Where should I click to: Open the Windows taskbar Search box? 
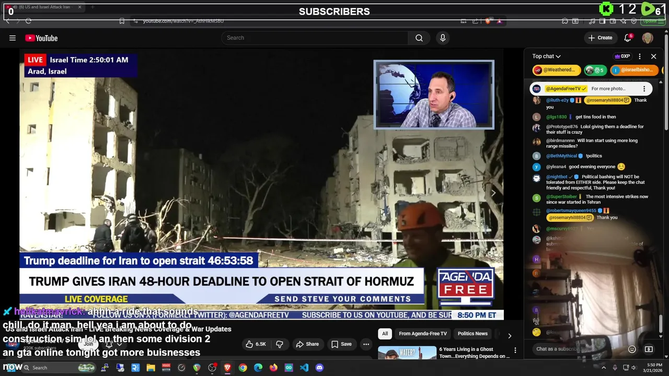(59, 368)
